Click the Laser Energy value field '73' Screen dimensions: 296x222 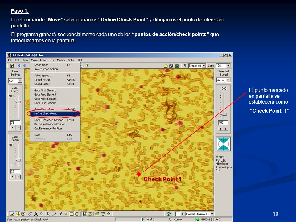coord(15,122)
